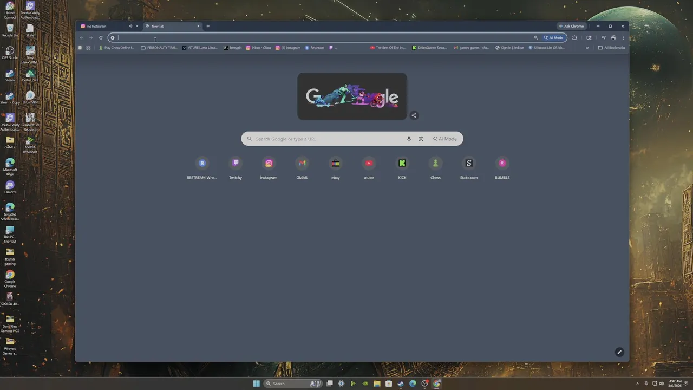The height and width of the screenshot is (390, 693).
Task: Open the Stake.com shortcut tile
Action: pos(469,167)
